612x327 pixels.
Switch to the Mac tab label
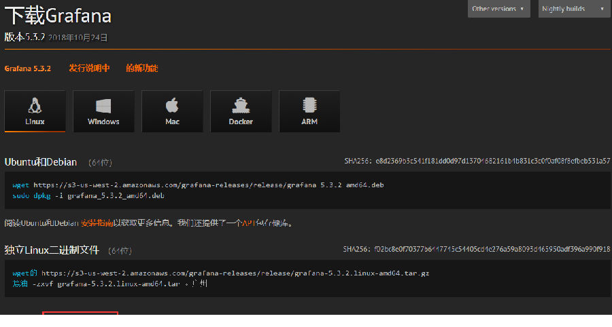pos(172,122)
